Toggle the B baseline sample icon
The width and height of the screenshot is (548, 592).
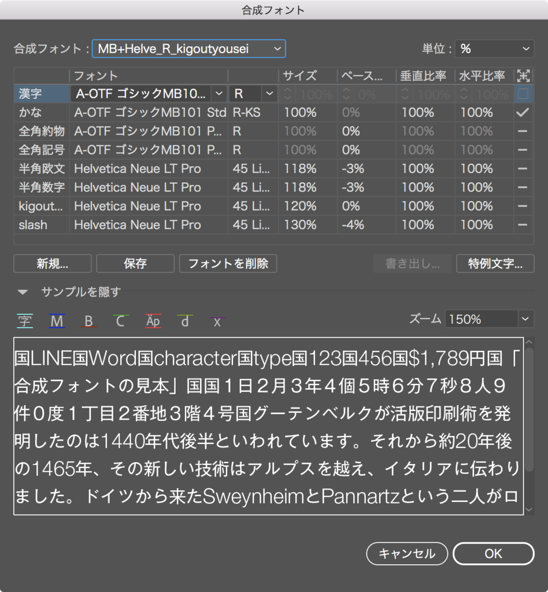(88, 321)
